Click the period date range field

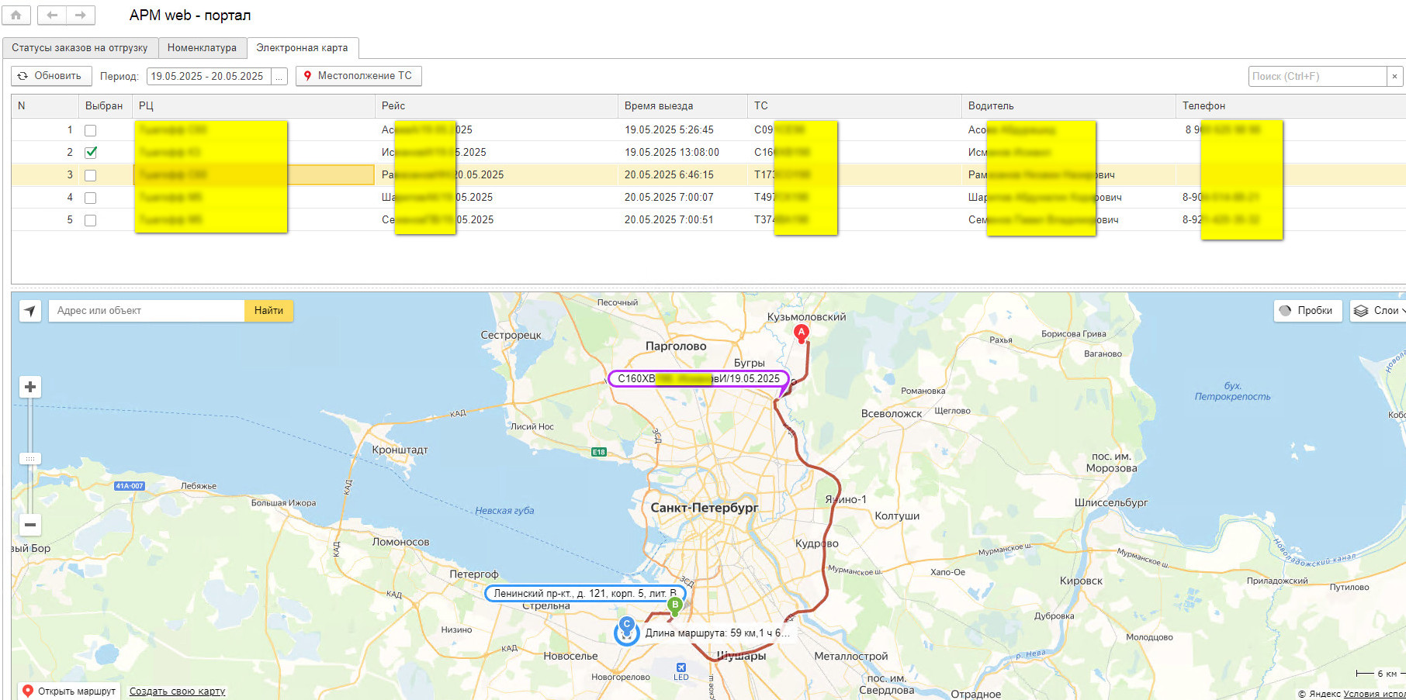pyautogui.click(x=208, y=76)
